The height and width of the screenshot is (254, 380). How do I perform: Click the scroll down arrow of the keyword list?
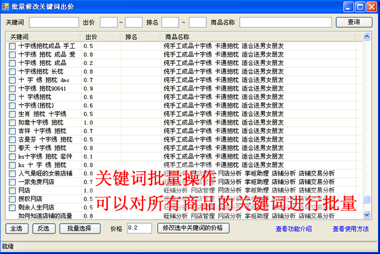[x=367, y=215]
